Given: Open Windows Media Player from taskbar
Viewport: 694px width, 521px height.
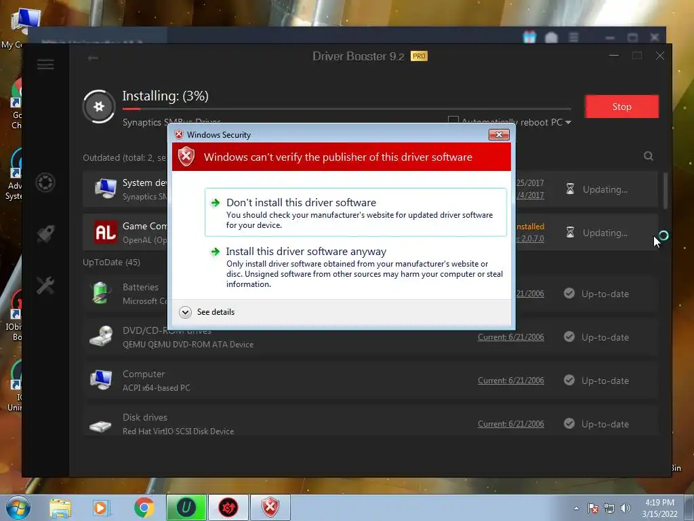Looking at the screenshot, I should tap(102, 507).
